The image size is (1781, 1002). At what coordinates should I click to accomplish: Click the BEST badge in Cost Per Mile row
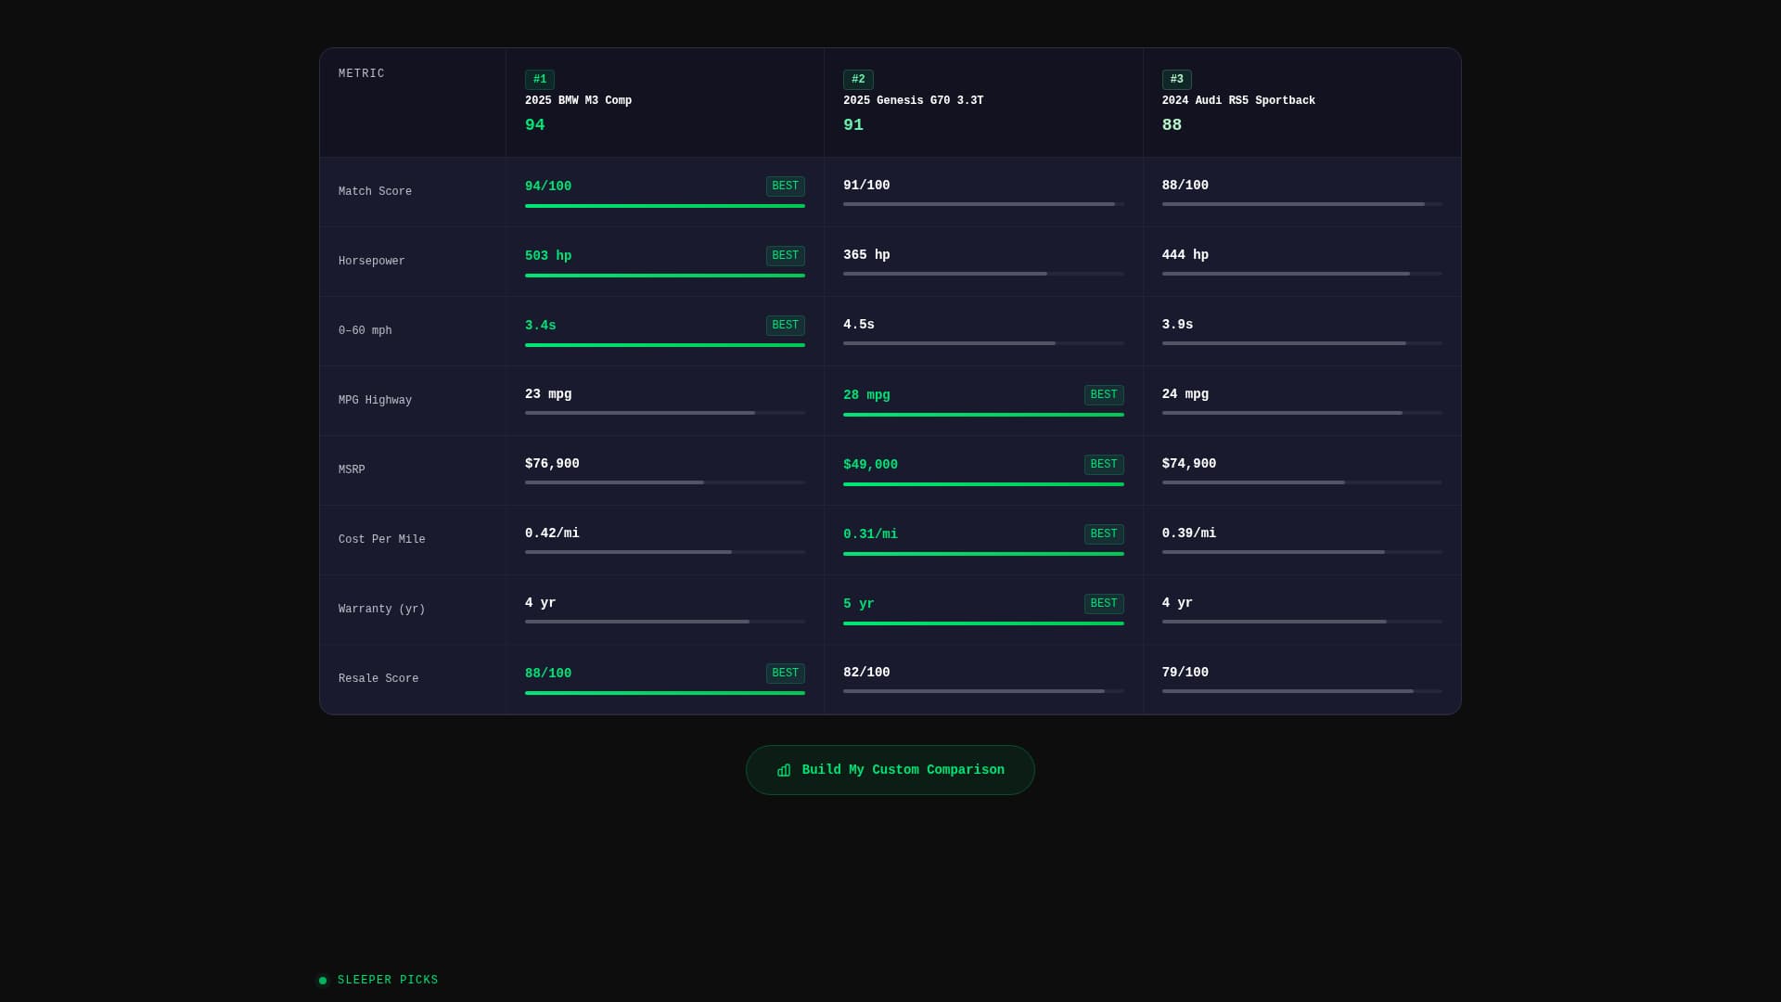point(1104,534)
